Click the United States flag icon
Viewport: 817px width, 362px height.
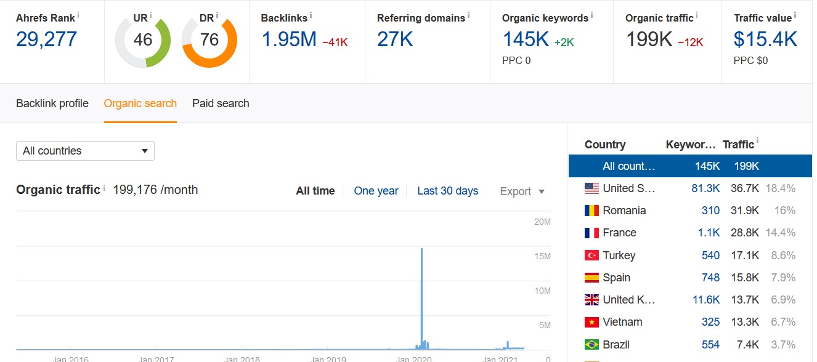591,188
